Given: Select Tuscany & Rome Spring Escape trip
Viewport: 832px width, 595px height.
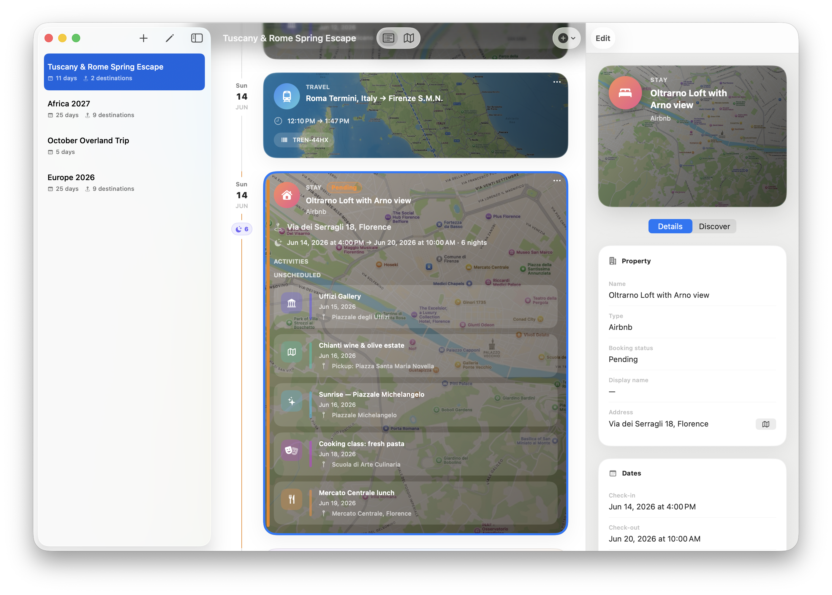Looking at the screenshot, I should click(x=124, y=72).
